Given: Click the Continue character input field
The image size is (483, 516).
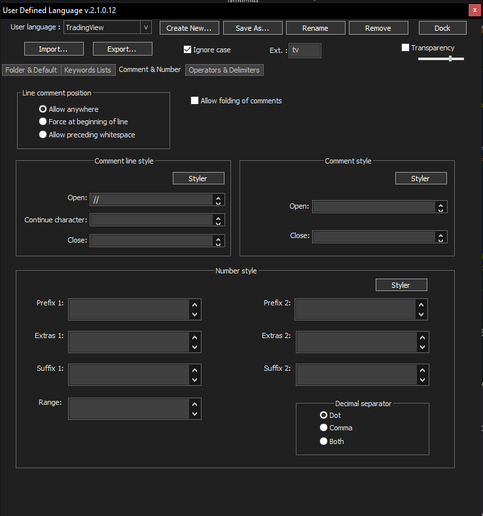Looking at the screenshot, I should 151,220.
